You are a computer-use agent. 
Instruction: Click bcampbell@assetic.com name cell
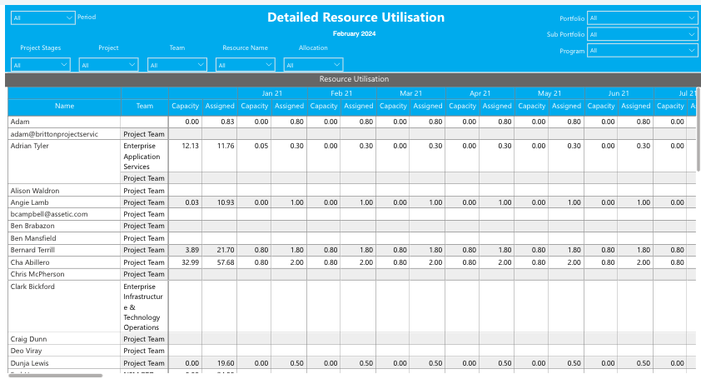(64, 214)
